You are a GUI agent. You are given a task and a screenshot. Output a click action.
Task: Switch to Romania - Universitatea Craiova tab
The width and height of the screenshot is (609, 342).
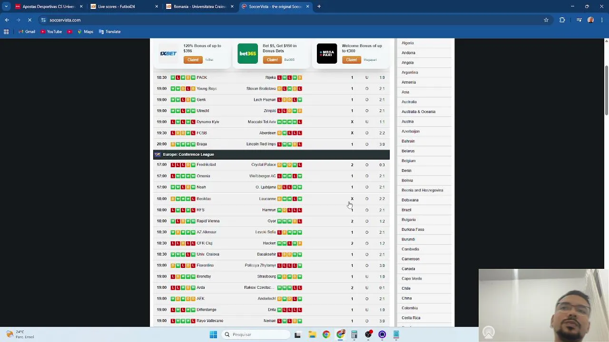(x=199, y=7)
